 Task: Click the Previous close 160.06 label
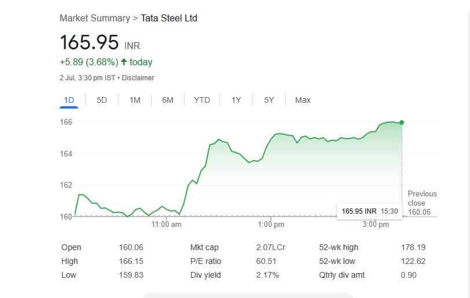(422, 203)
